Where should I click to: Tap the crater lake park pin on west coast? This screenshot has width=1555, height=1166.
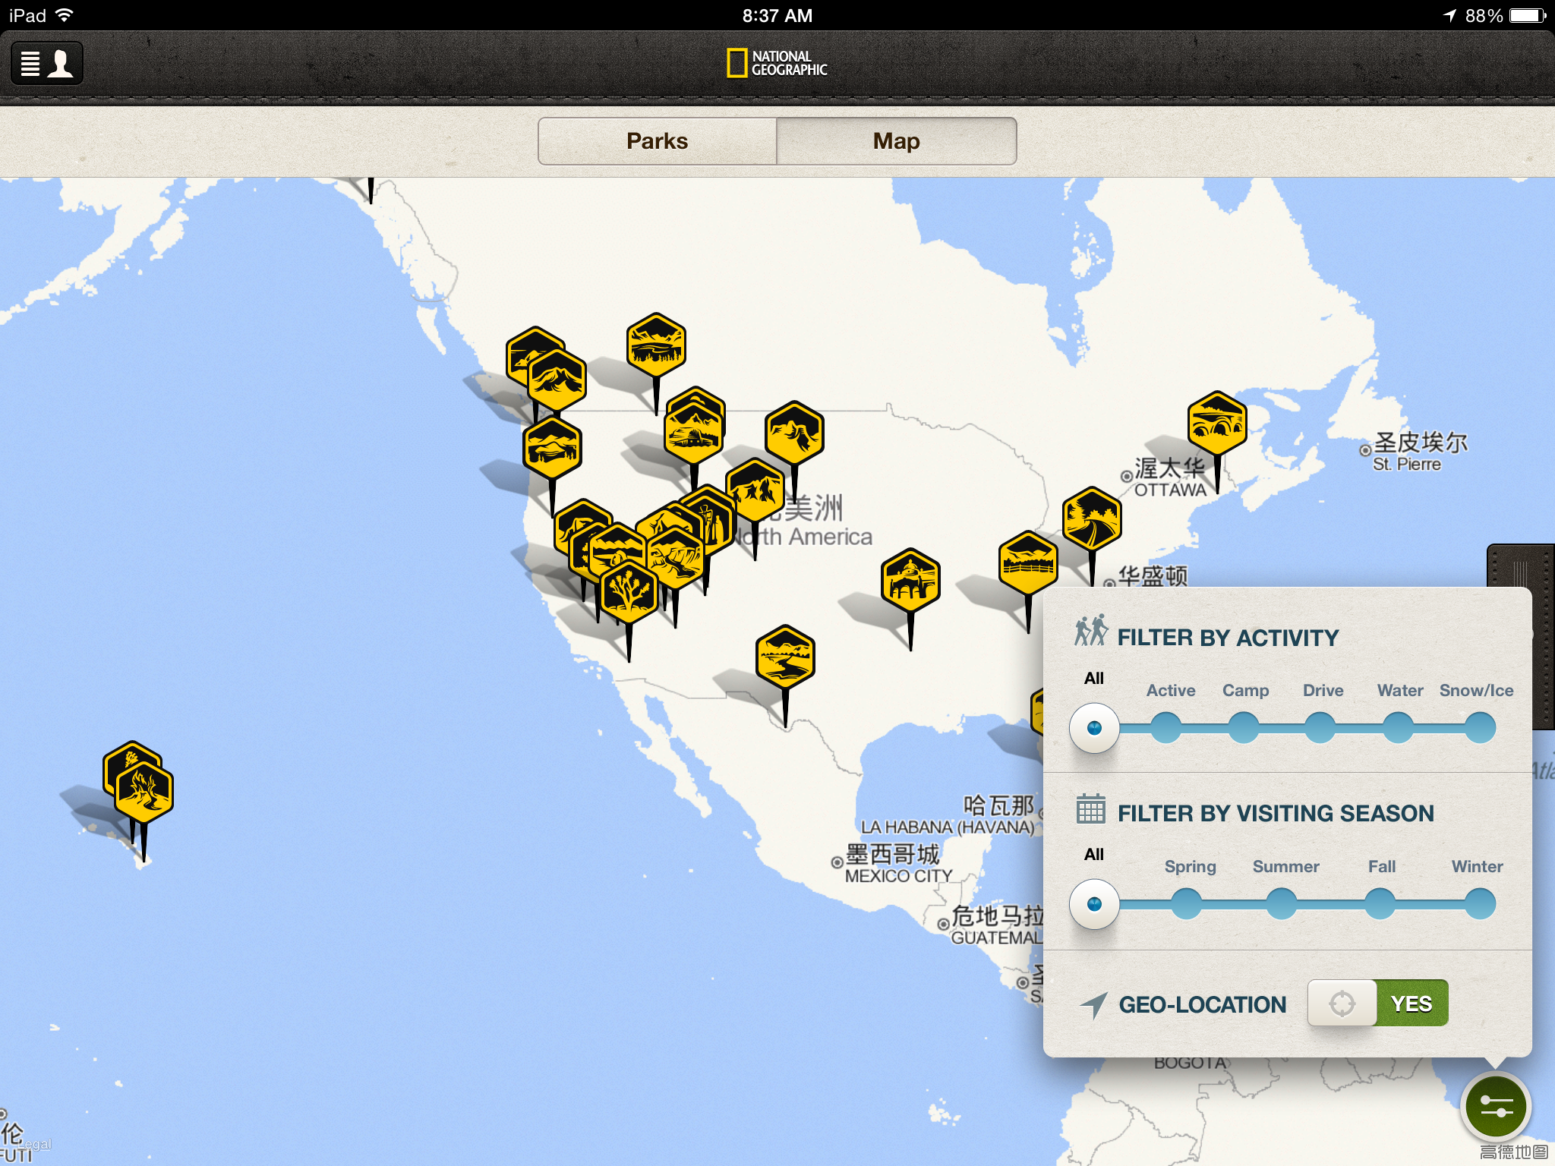552,448
